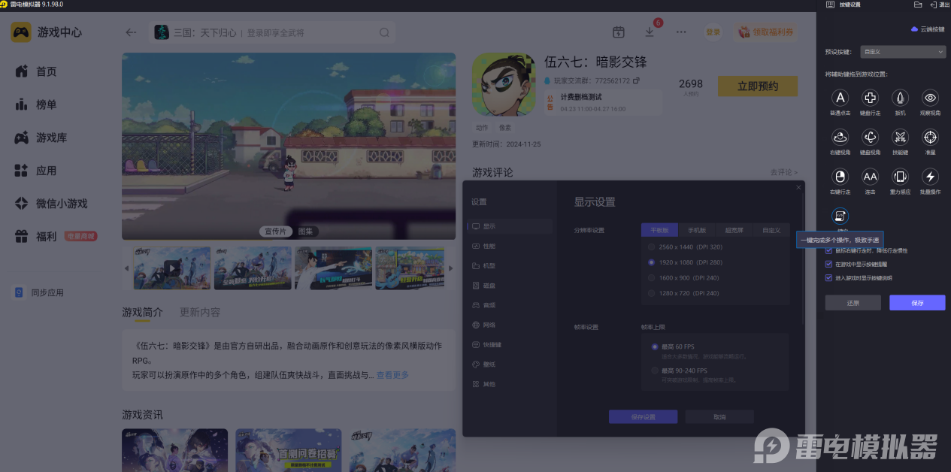951x472 pixels.
Task: Toggle 在游戏中显示按键提醒 checkbox
Action: tap(829, 265)
